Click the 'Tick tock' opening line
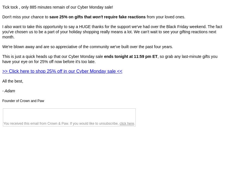This screenshot has height=172, width=229. [58, 7]
